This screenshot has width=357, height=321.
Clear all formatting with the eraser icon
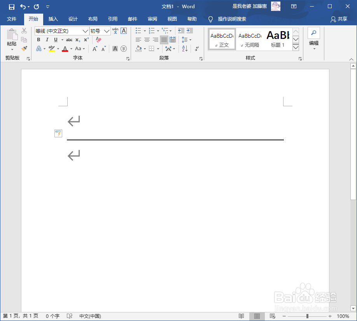pos(98,40)
